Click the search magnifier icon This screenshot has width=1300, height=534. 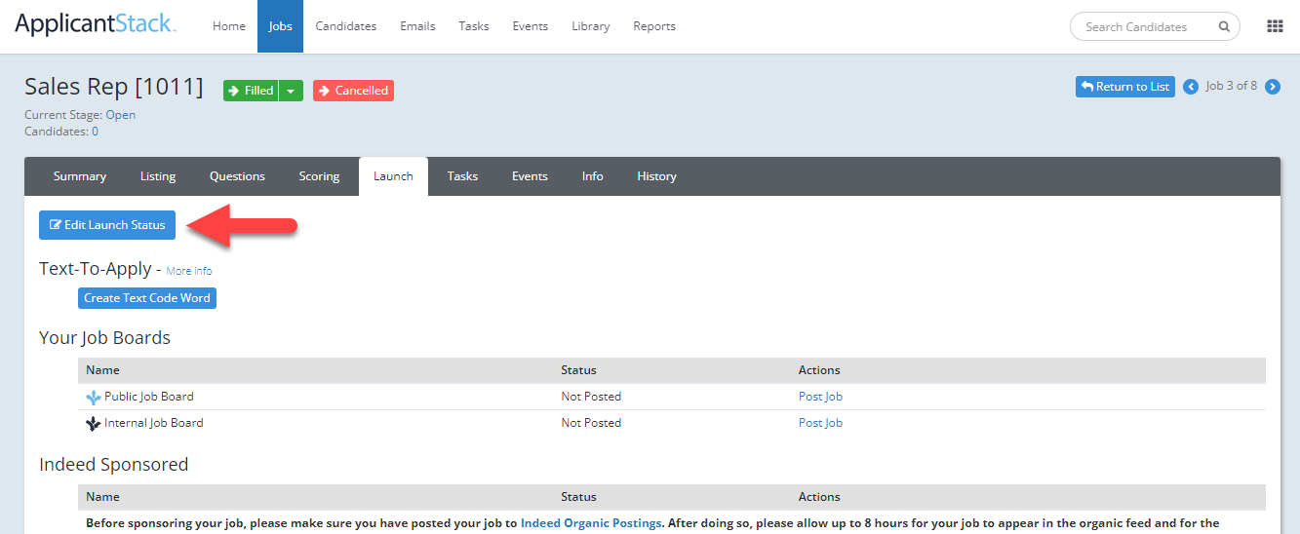(1224, 26)
